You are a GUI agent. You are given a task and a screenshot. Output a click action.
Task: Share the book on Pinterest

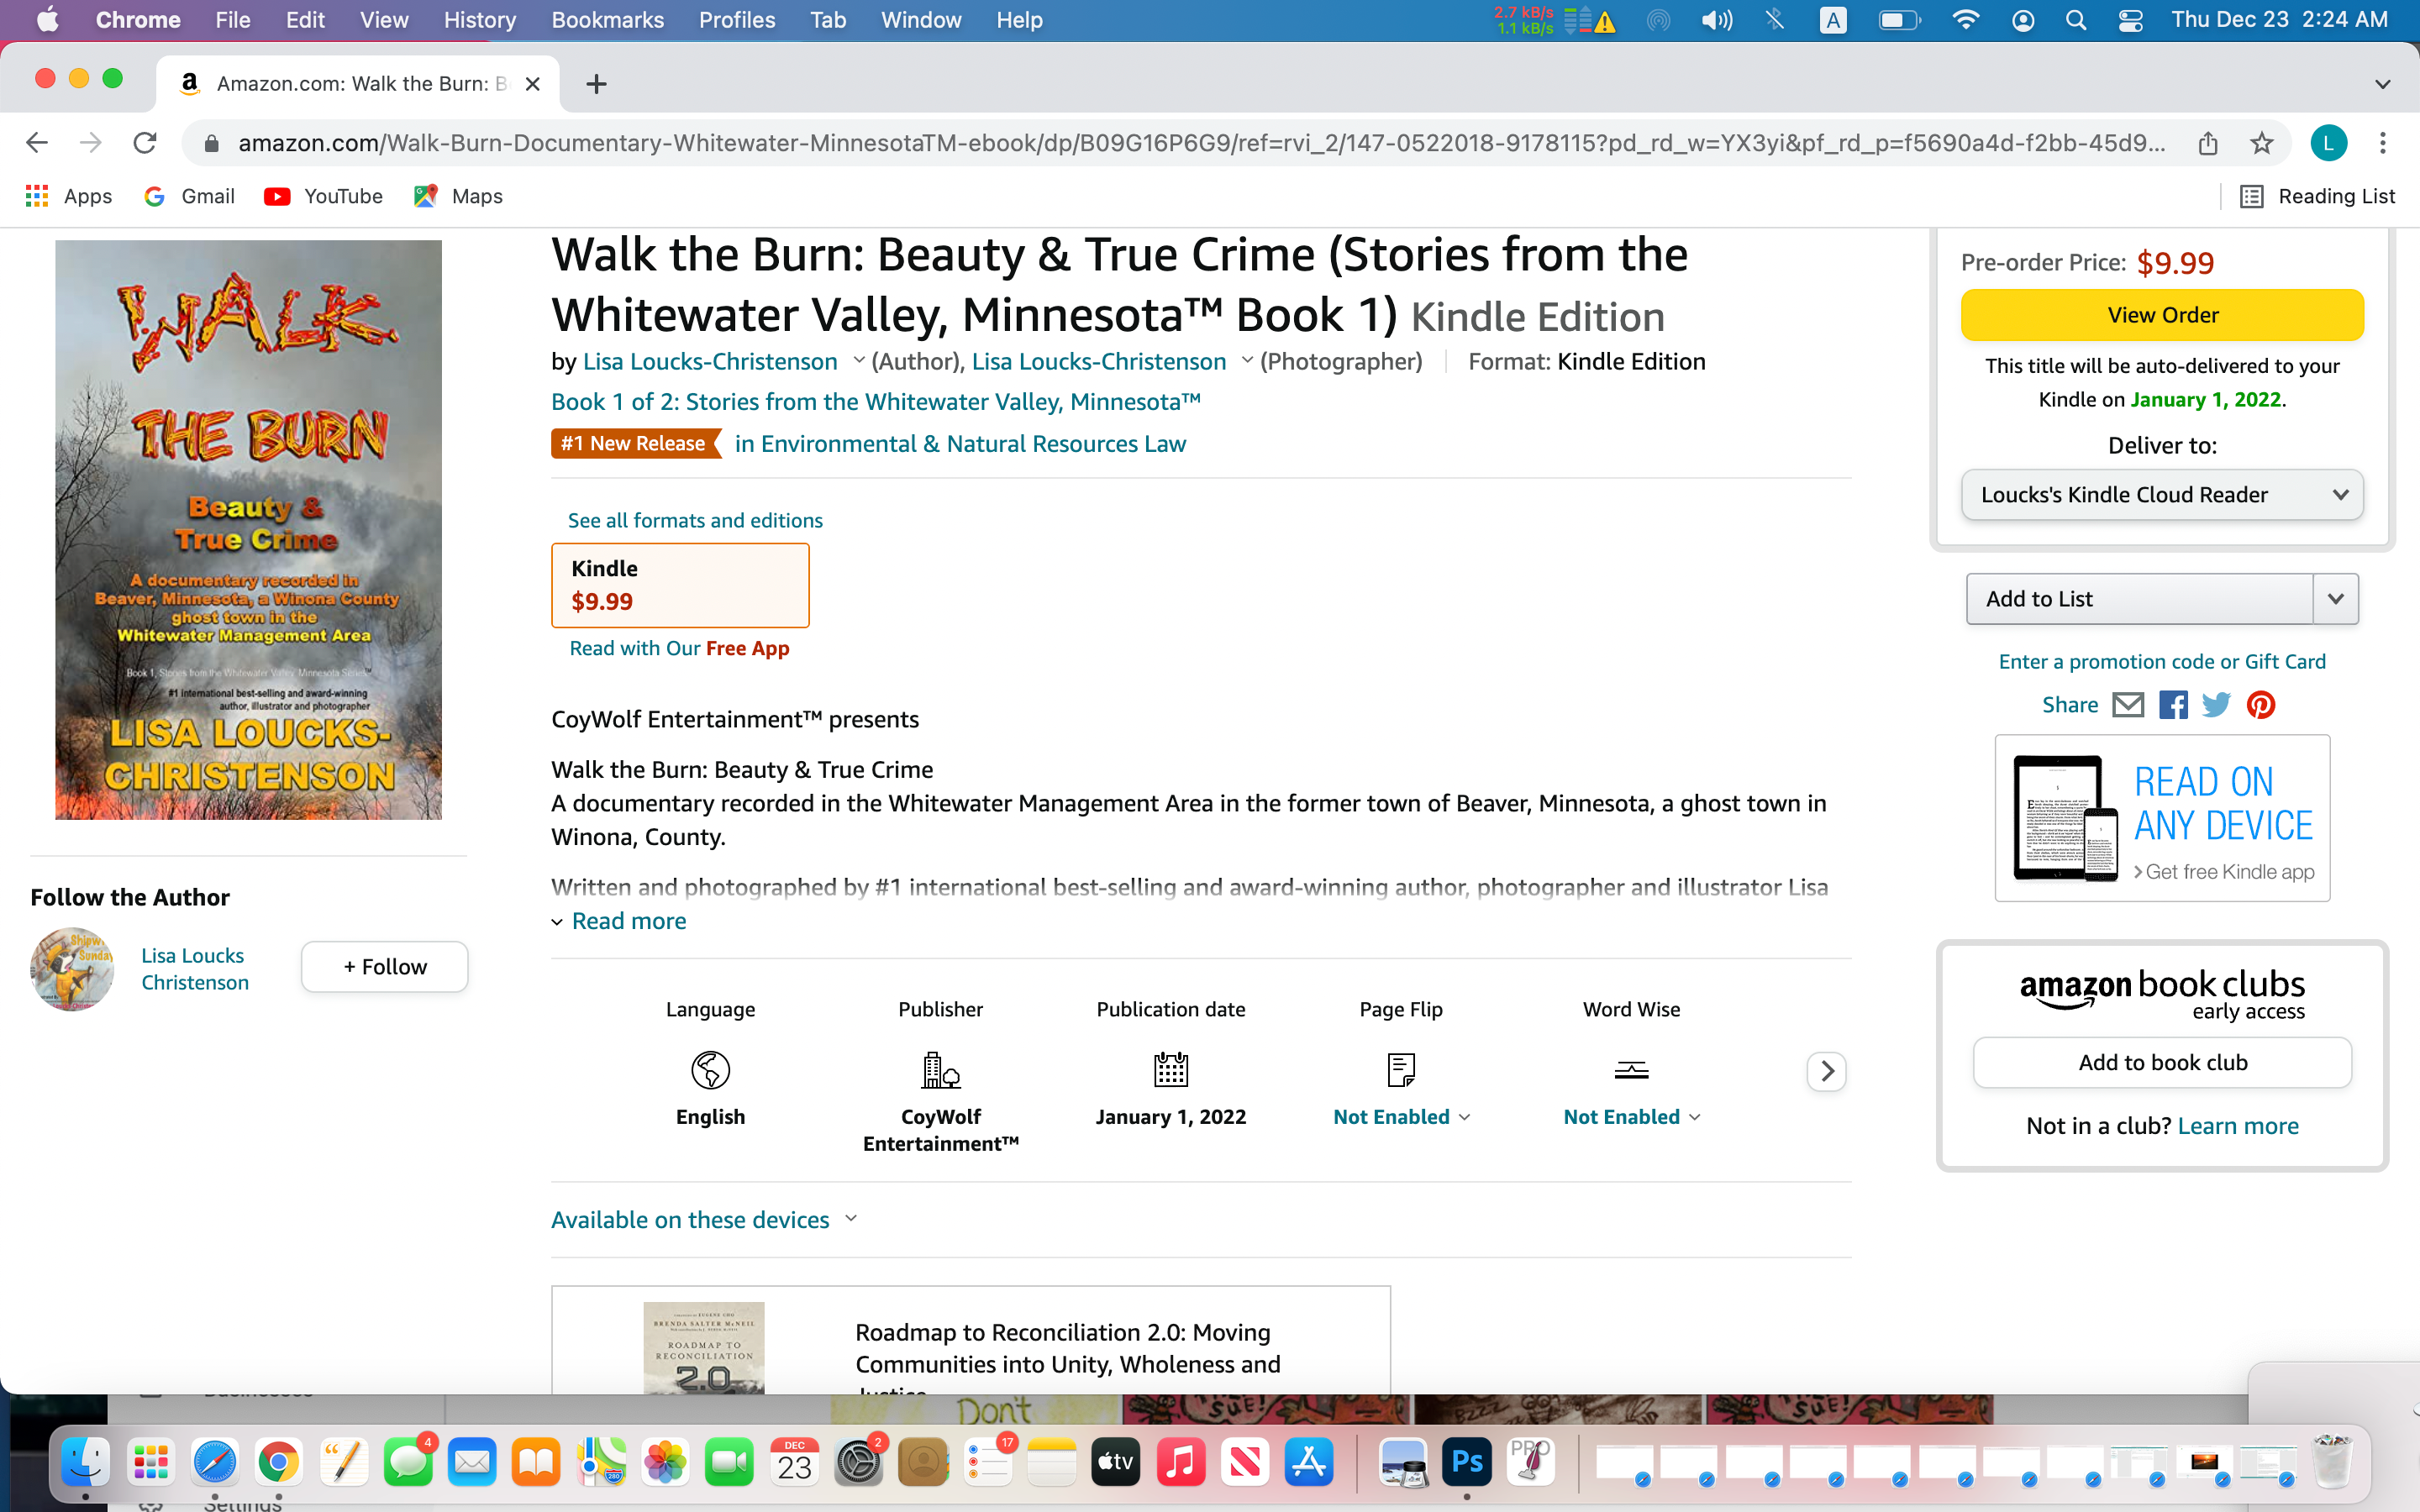pyautogui.click(x=2261, y=705)
